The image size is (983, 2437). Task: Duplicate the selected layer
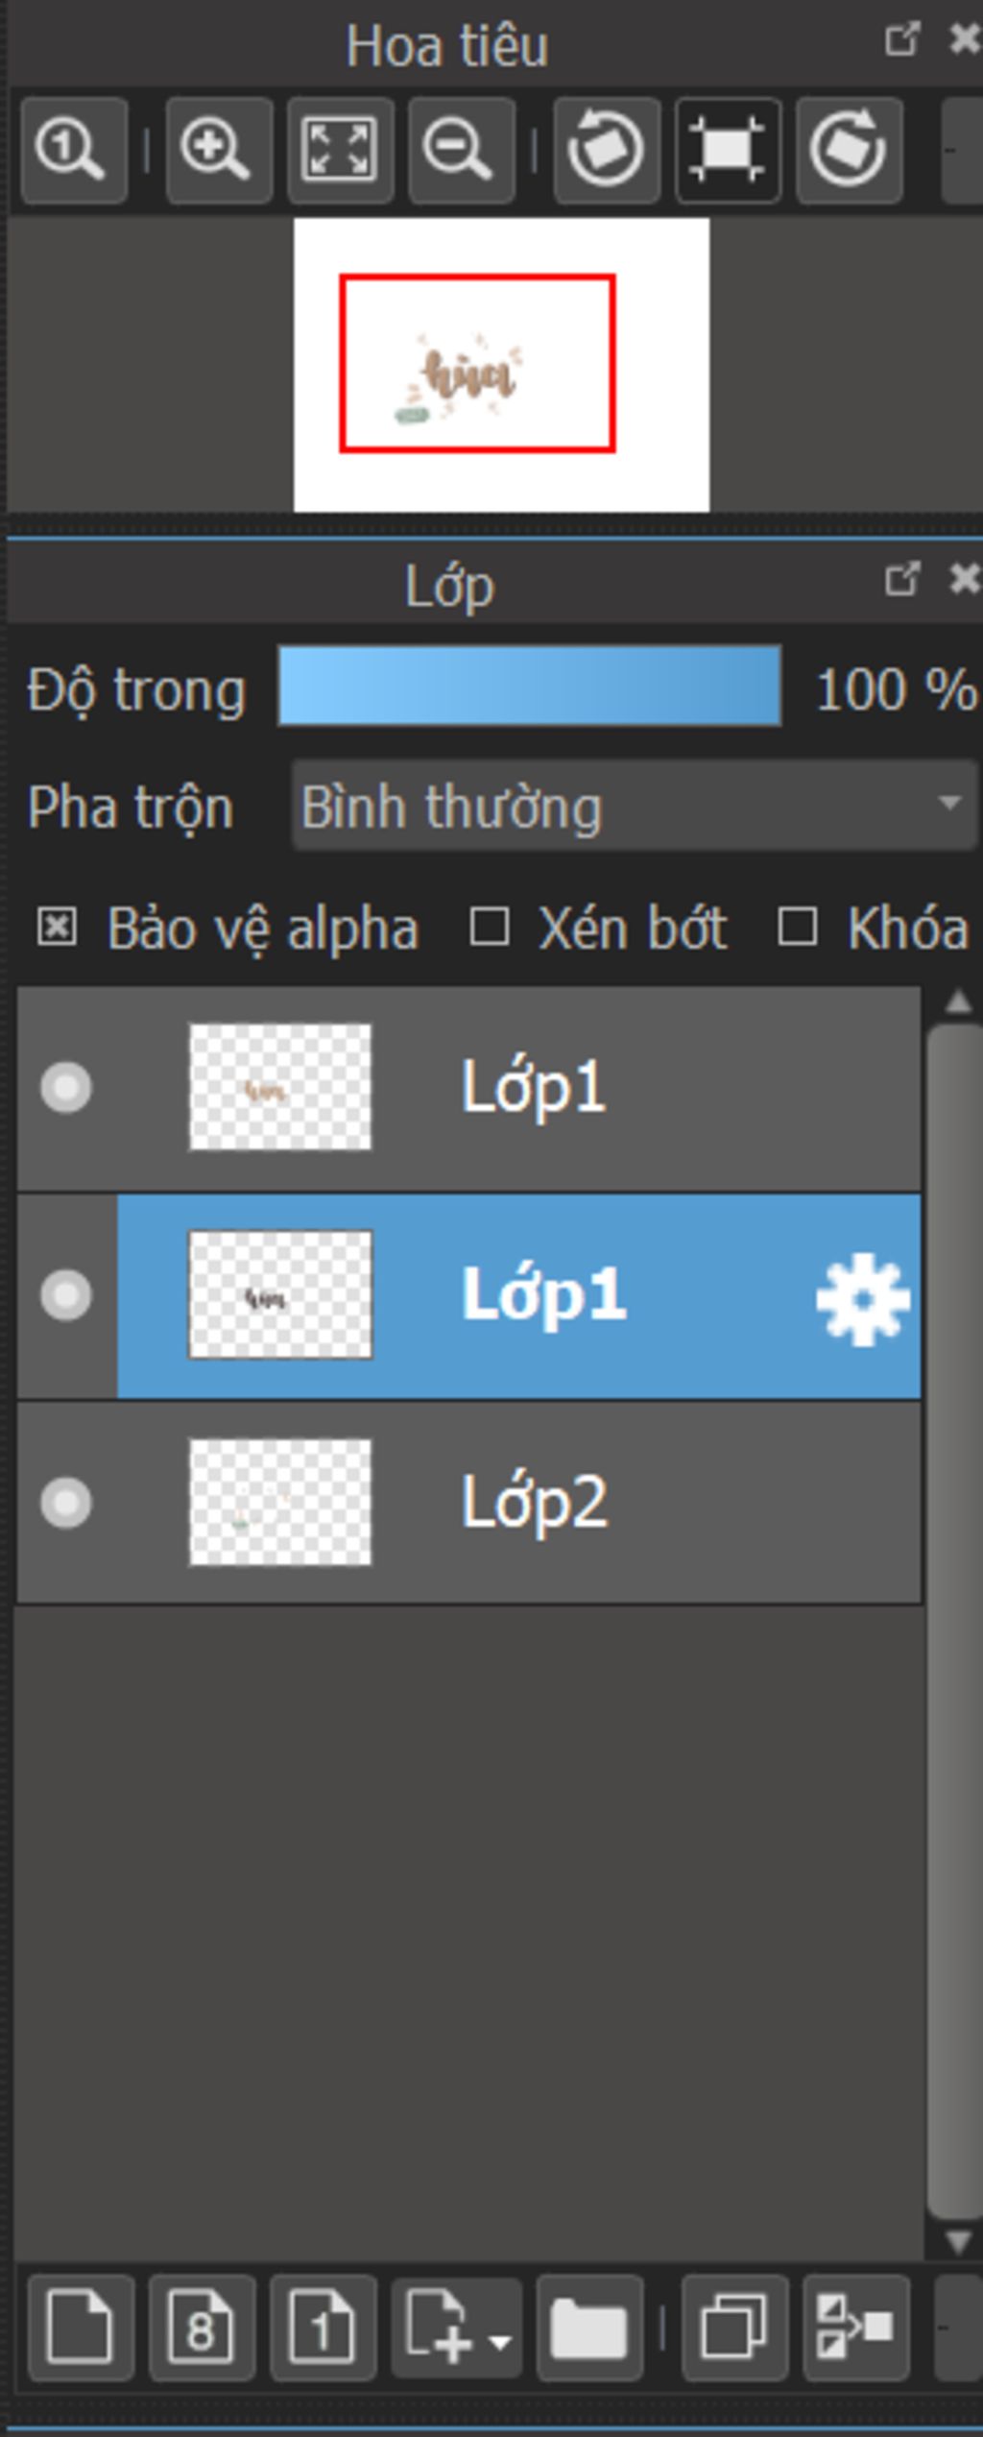[x=734, y=2328]
